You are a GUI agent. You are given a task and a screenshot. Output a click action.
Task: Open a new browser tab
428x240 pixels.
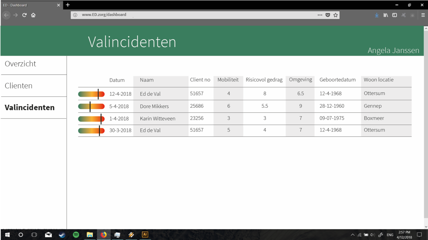pos(68,5)
